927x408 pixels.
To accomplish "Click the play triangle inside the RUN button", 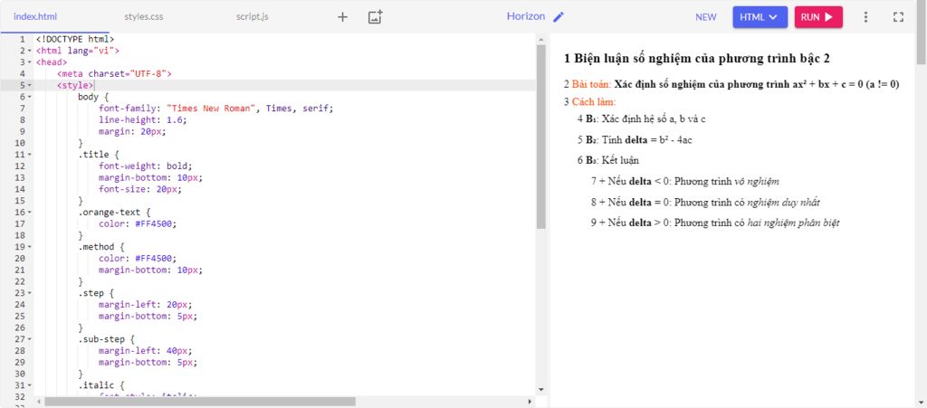I will coord(828,16).
